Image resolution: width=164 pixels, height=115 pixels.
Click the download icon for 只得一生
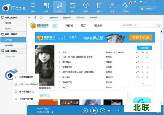(147, 57)
